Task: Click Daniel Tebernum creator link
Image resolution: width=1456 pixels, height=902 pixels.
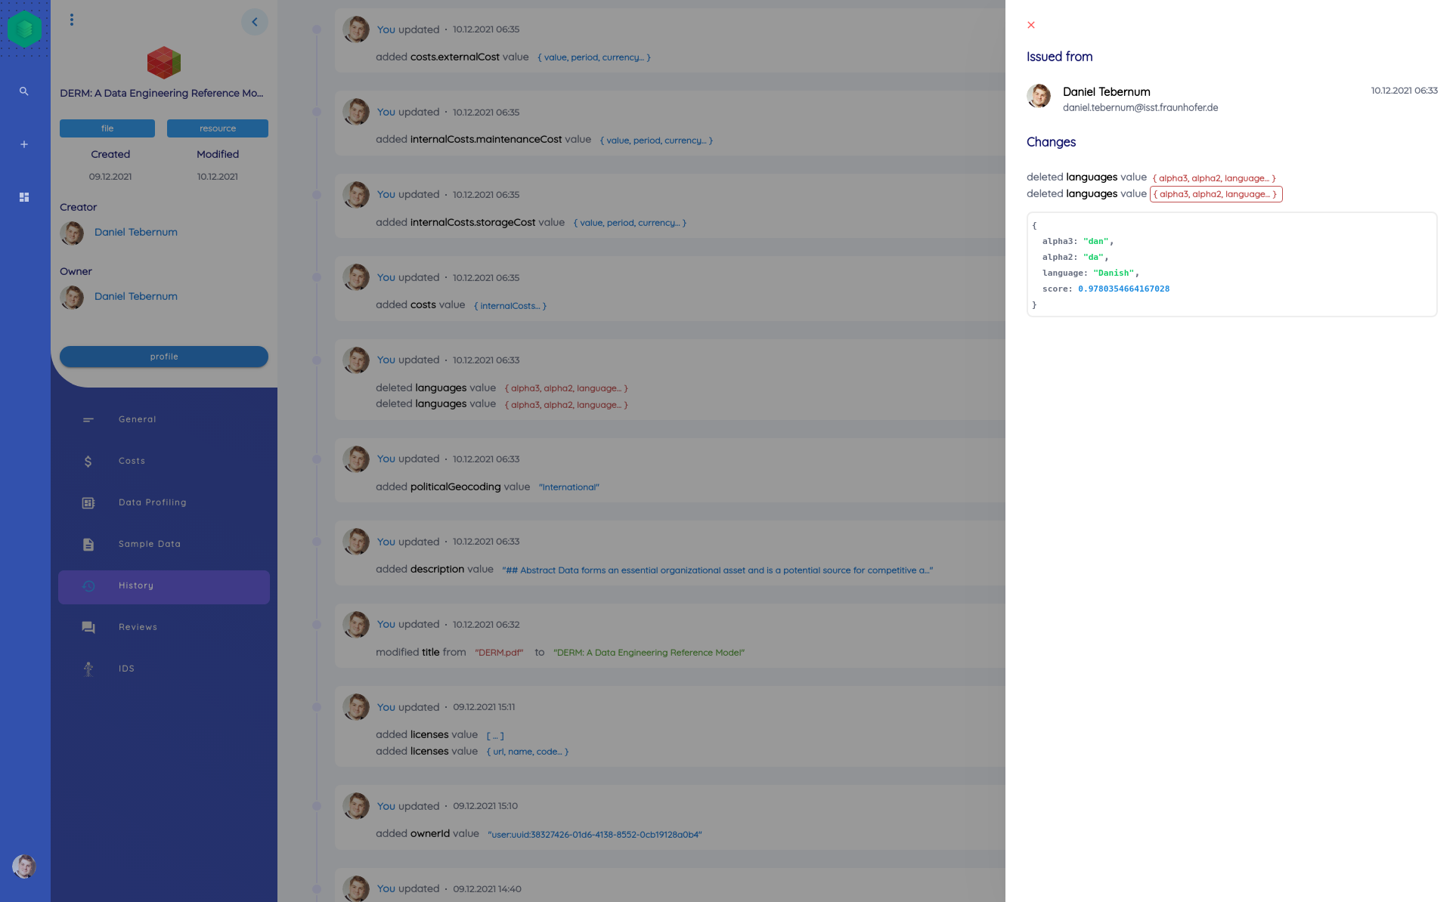Action: tap(136, 232)
